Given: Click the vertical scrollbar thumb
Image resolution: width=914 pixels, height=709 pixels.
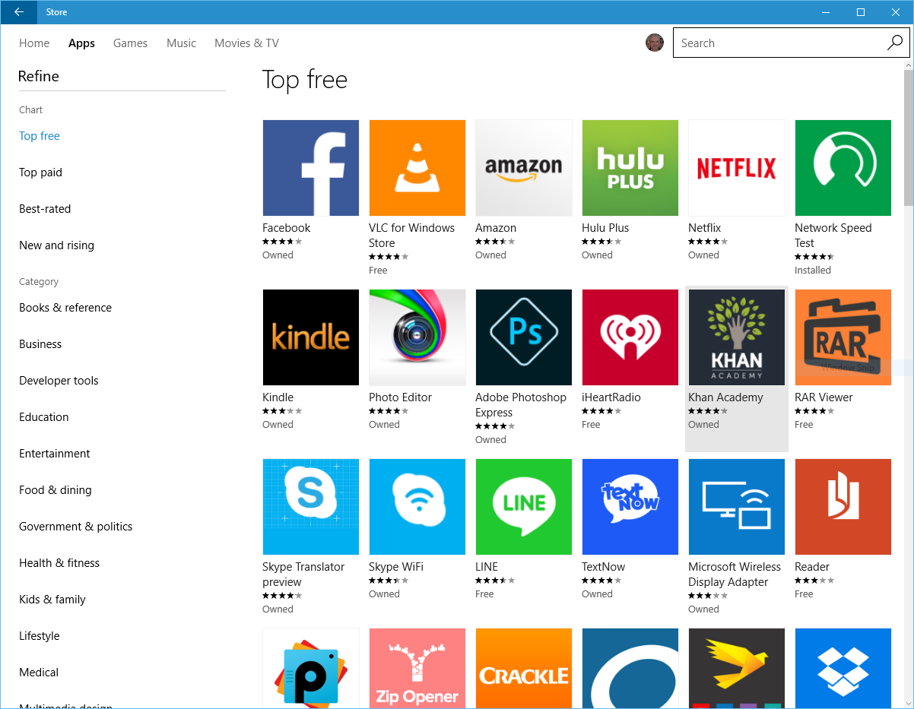Looking at the screenshot, I should click(908, 137).
